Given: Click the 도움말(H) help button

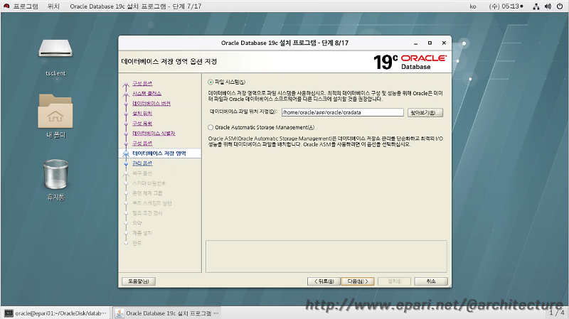Looking at the screenshot, I should [139, 281].
